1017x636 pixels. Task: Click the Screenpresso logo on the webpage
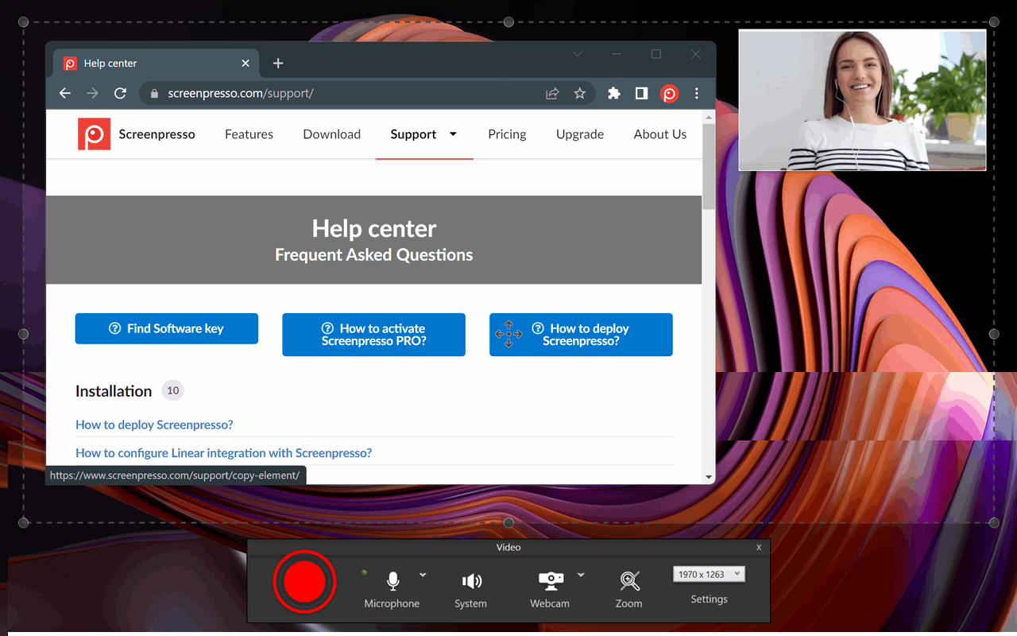click(x=94, y=134)
